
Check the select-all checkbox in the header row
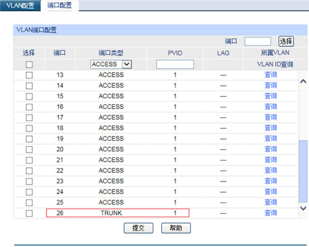point(29,64)
